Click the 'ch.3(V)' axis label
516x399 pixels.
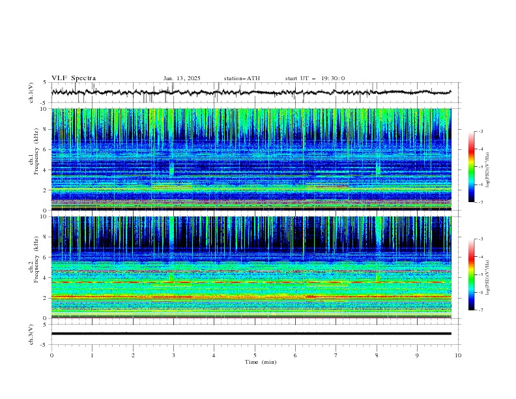[31, 334]
